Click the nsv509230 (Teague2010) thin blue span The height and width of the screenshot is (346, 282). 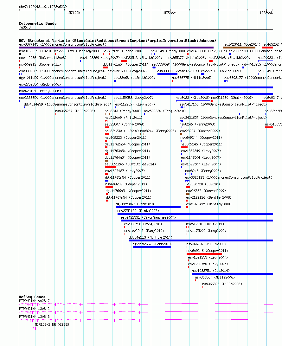coord(192,114)
